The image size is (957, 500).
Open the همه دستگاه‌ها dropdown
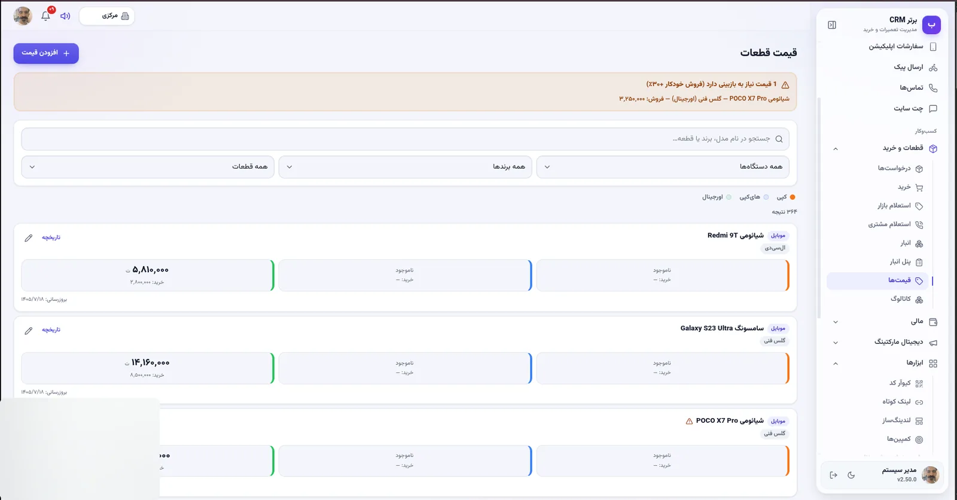[663, 167]
